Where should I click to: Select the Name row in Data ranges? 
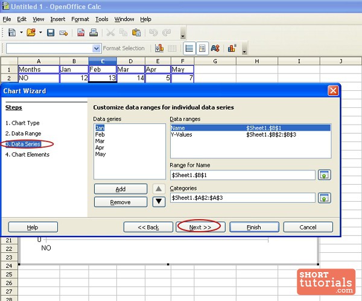coord(250,128)
